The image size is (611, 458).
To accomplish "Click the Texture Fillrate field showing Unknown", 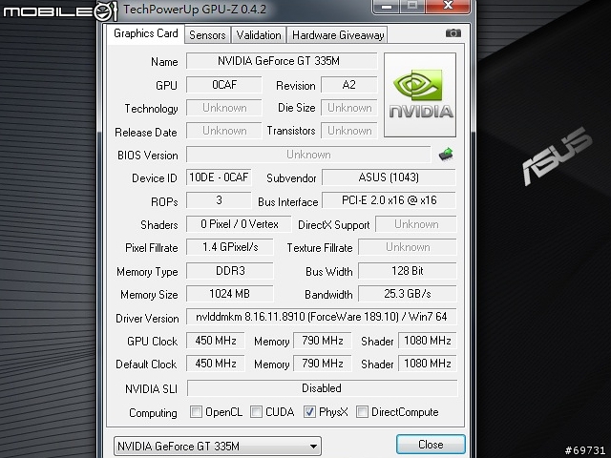I will 408,247.
